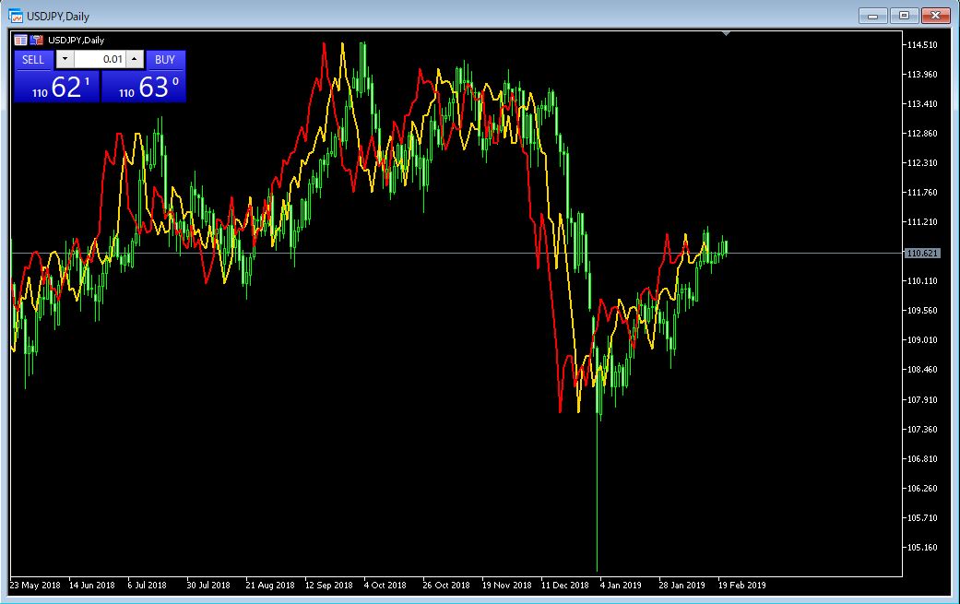The image size is (960, 604).
Task: Click the 106.810 price axis label
Action: [922, 458]
